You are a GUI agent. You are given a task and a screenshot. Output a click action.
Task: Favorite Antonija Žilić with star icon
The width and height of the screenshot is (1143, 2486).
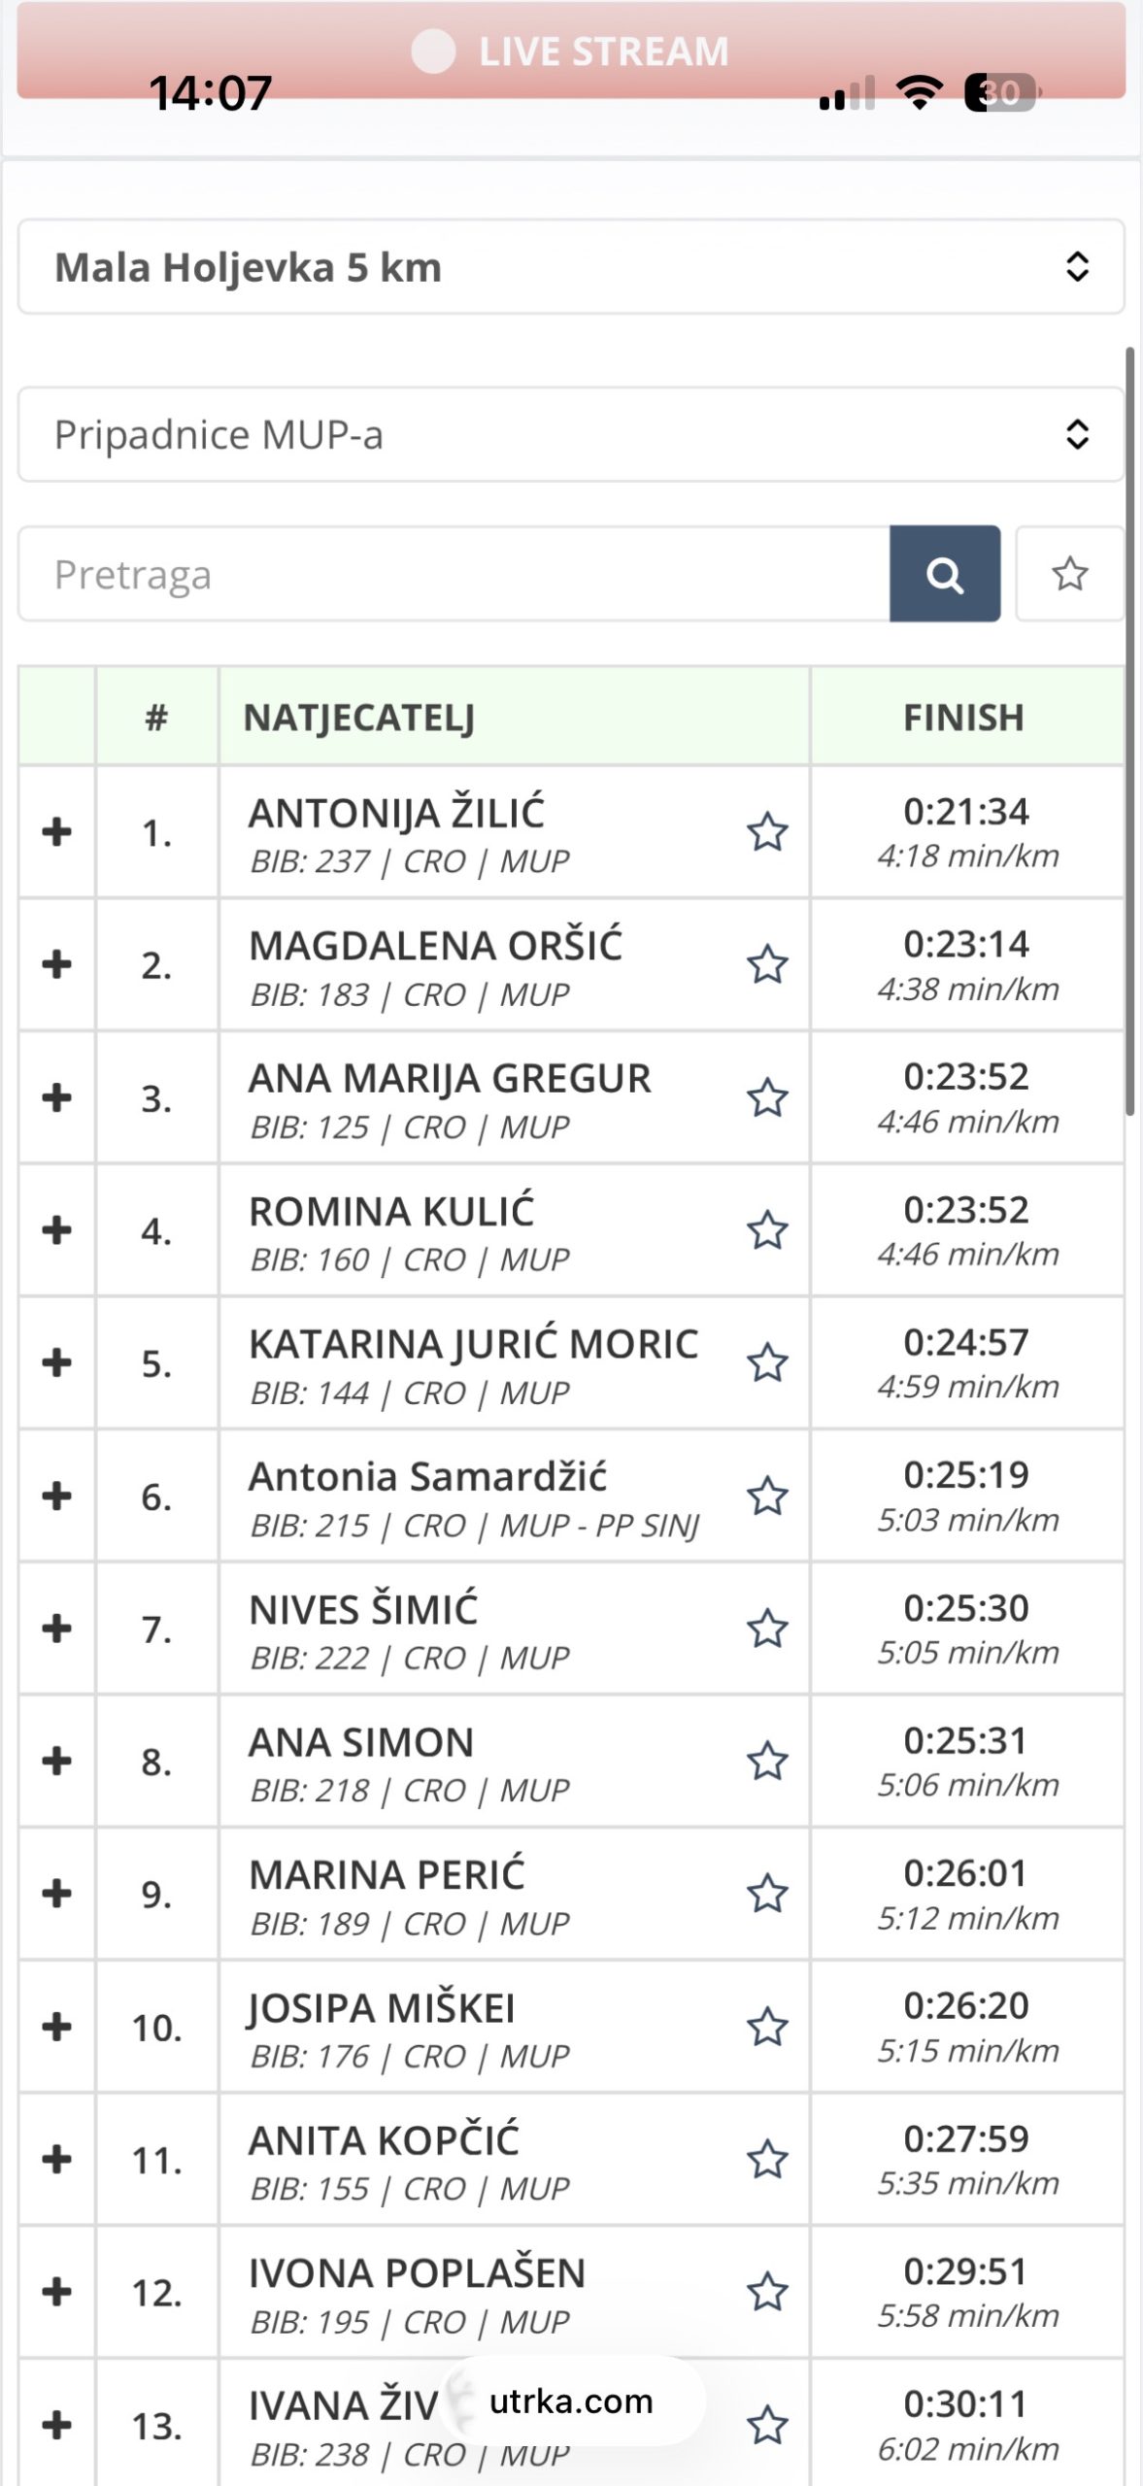(x=767, y=832)
